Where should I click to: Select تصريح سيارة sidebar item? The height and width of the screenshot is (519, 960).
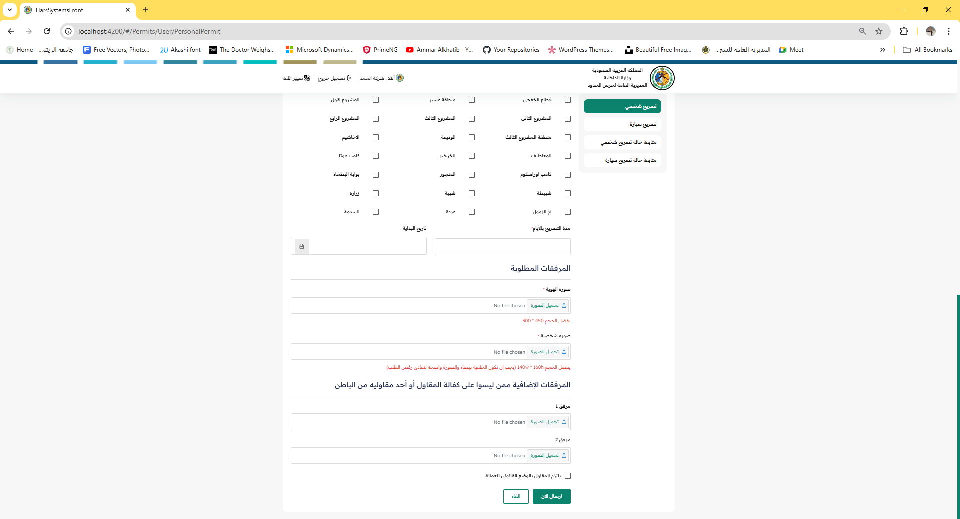tap(622, 124)
